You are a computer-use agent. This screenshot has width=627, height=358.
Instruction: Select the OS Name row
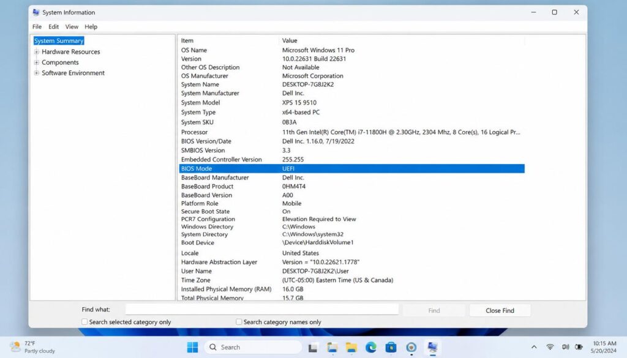(x=352, y=50)
